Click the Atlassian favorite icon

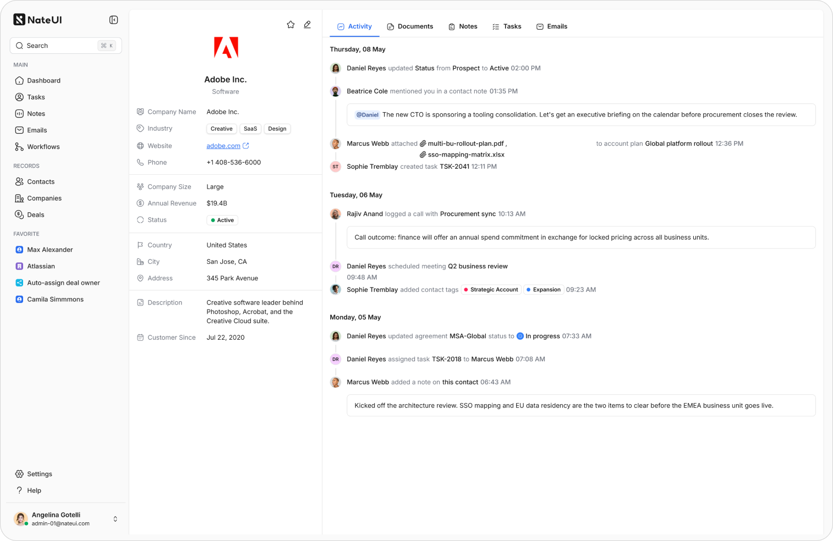[x=19, y=266]
